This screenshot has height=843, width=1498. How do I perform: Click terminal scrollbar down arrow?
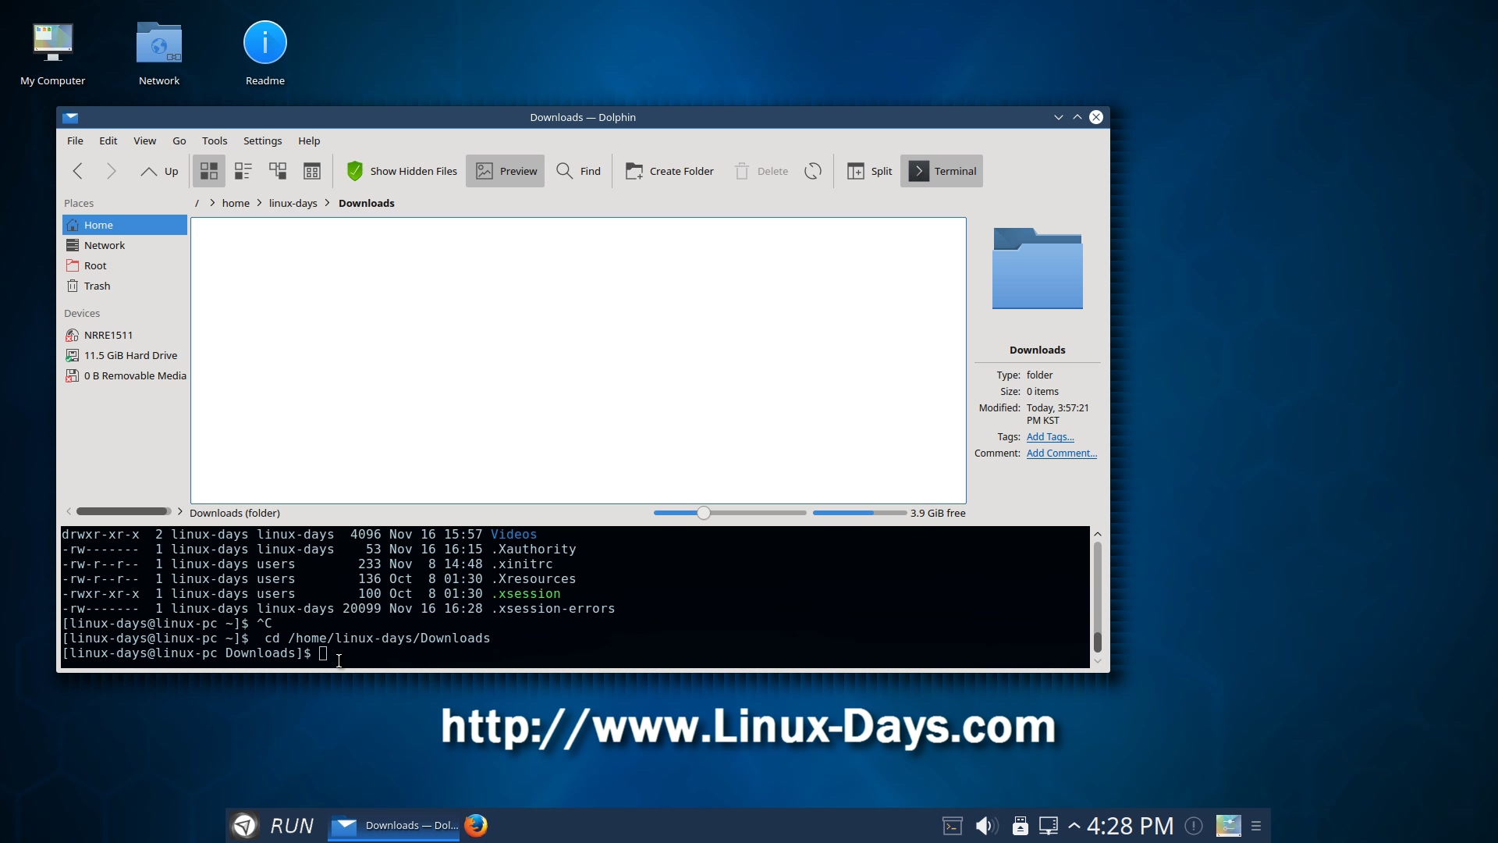1098,661
